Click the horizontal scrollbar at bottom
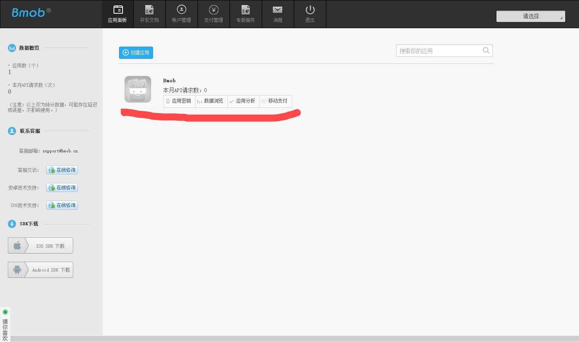The width and height of the screenshot is (579, 342). click(x=294, y=339)
